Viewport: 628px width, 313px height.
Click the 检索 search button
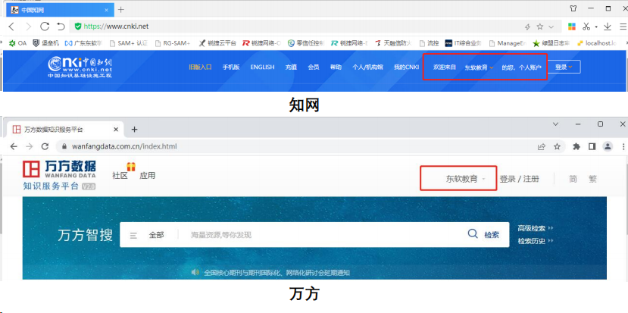(x=484, y=235)
